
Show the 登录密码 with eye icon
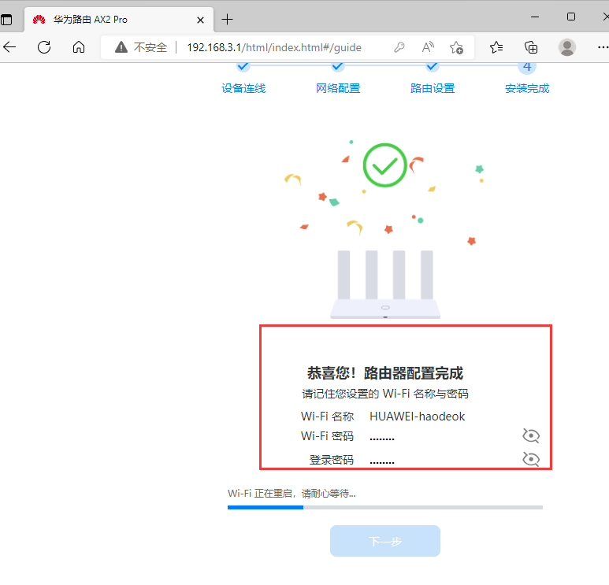click(530, 459)
